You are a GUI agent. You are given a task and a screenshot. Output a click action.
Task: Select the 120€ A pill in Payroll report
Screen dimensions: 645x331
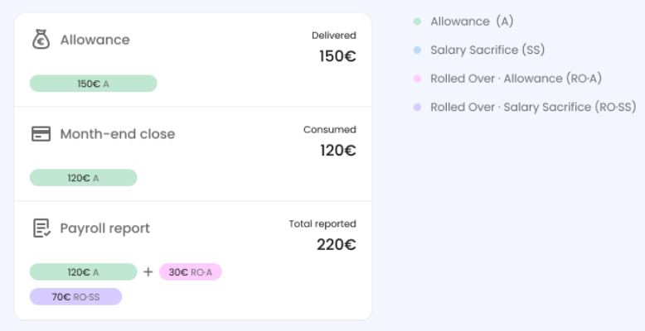[x=83, y=272]
